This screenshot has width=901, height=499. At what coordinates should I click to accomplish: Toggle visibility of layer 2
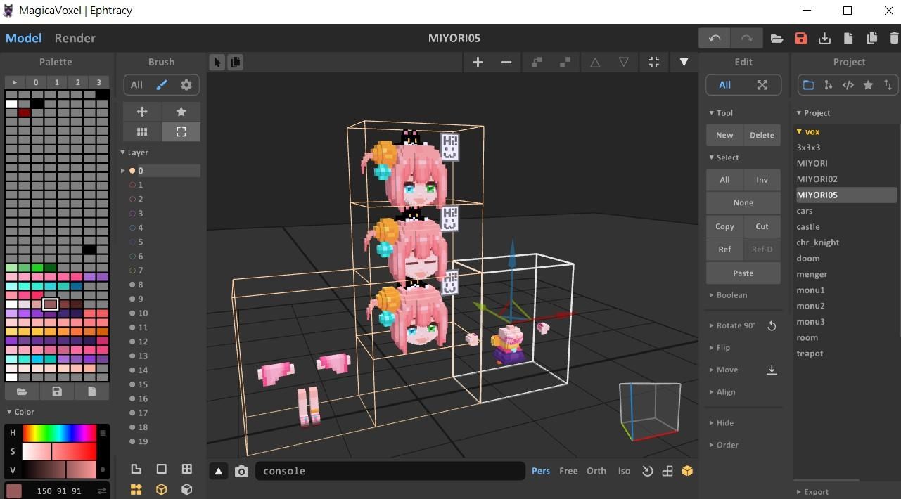[132, 199]
